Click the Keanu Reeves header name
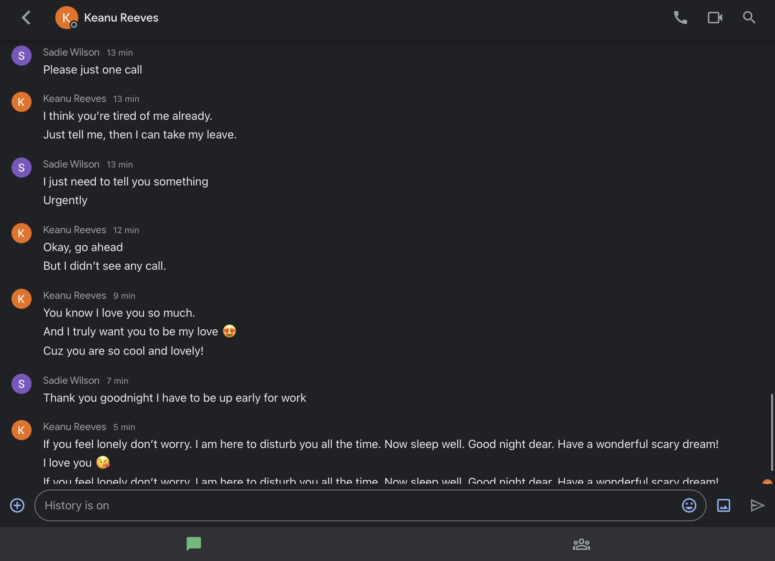775x561 pixels. click(x=121, y=18)
